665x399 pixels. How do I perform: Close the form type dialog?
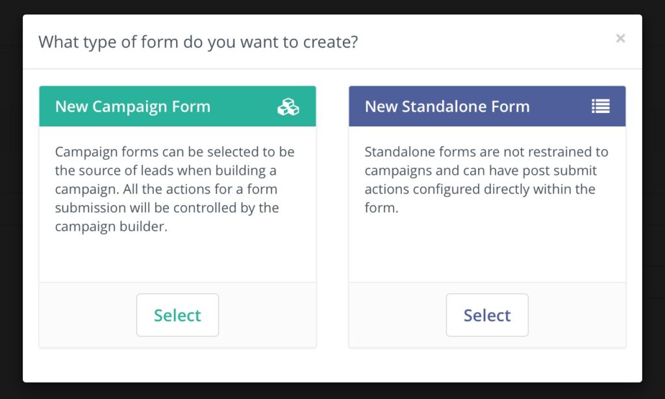click(620, 38)
